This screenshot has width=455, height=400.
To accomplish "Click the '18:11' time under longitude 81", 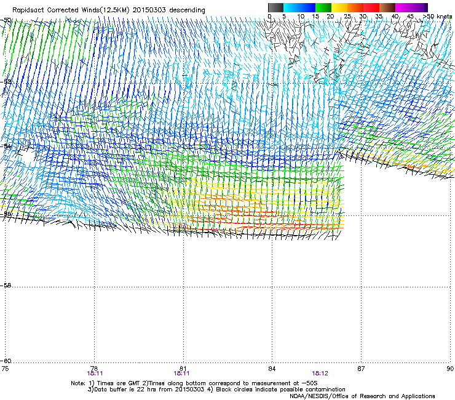I will coord(181,374).
